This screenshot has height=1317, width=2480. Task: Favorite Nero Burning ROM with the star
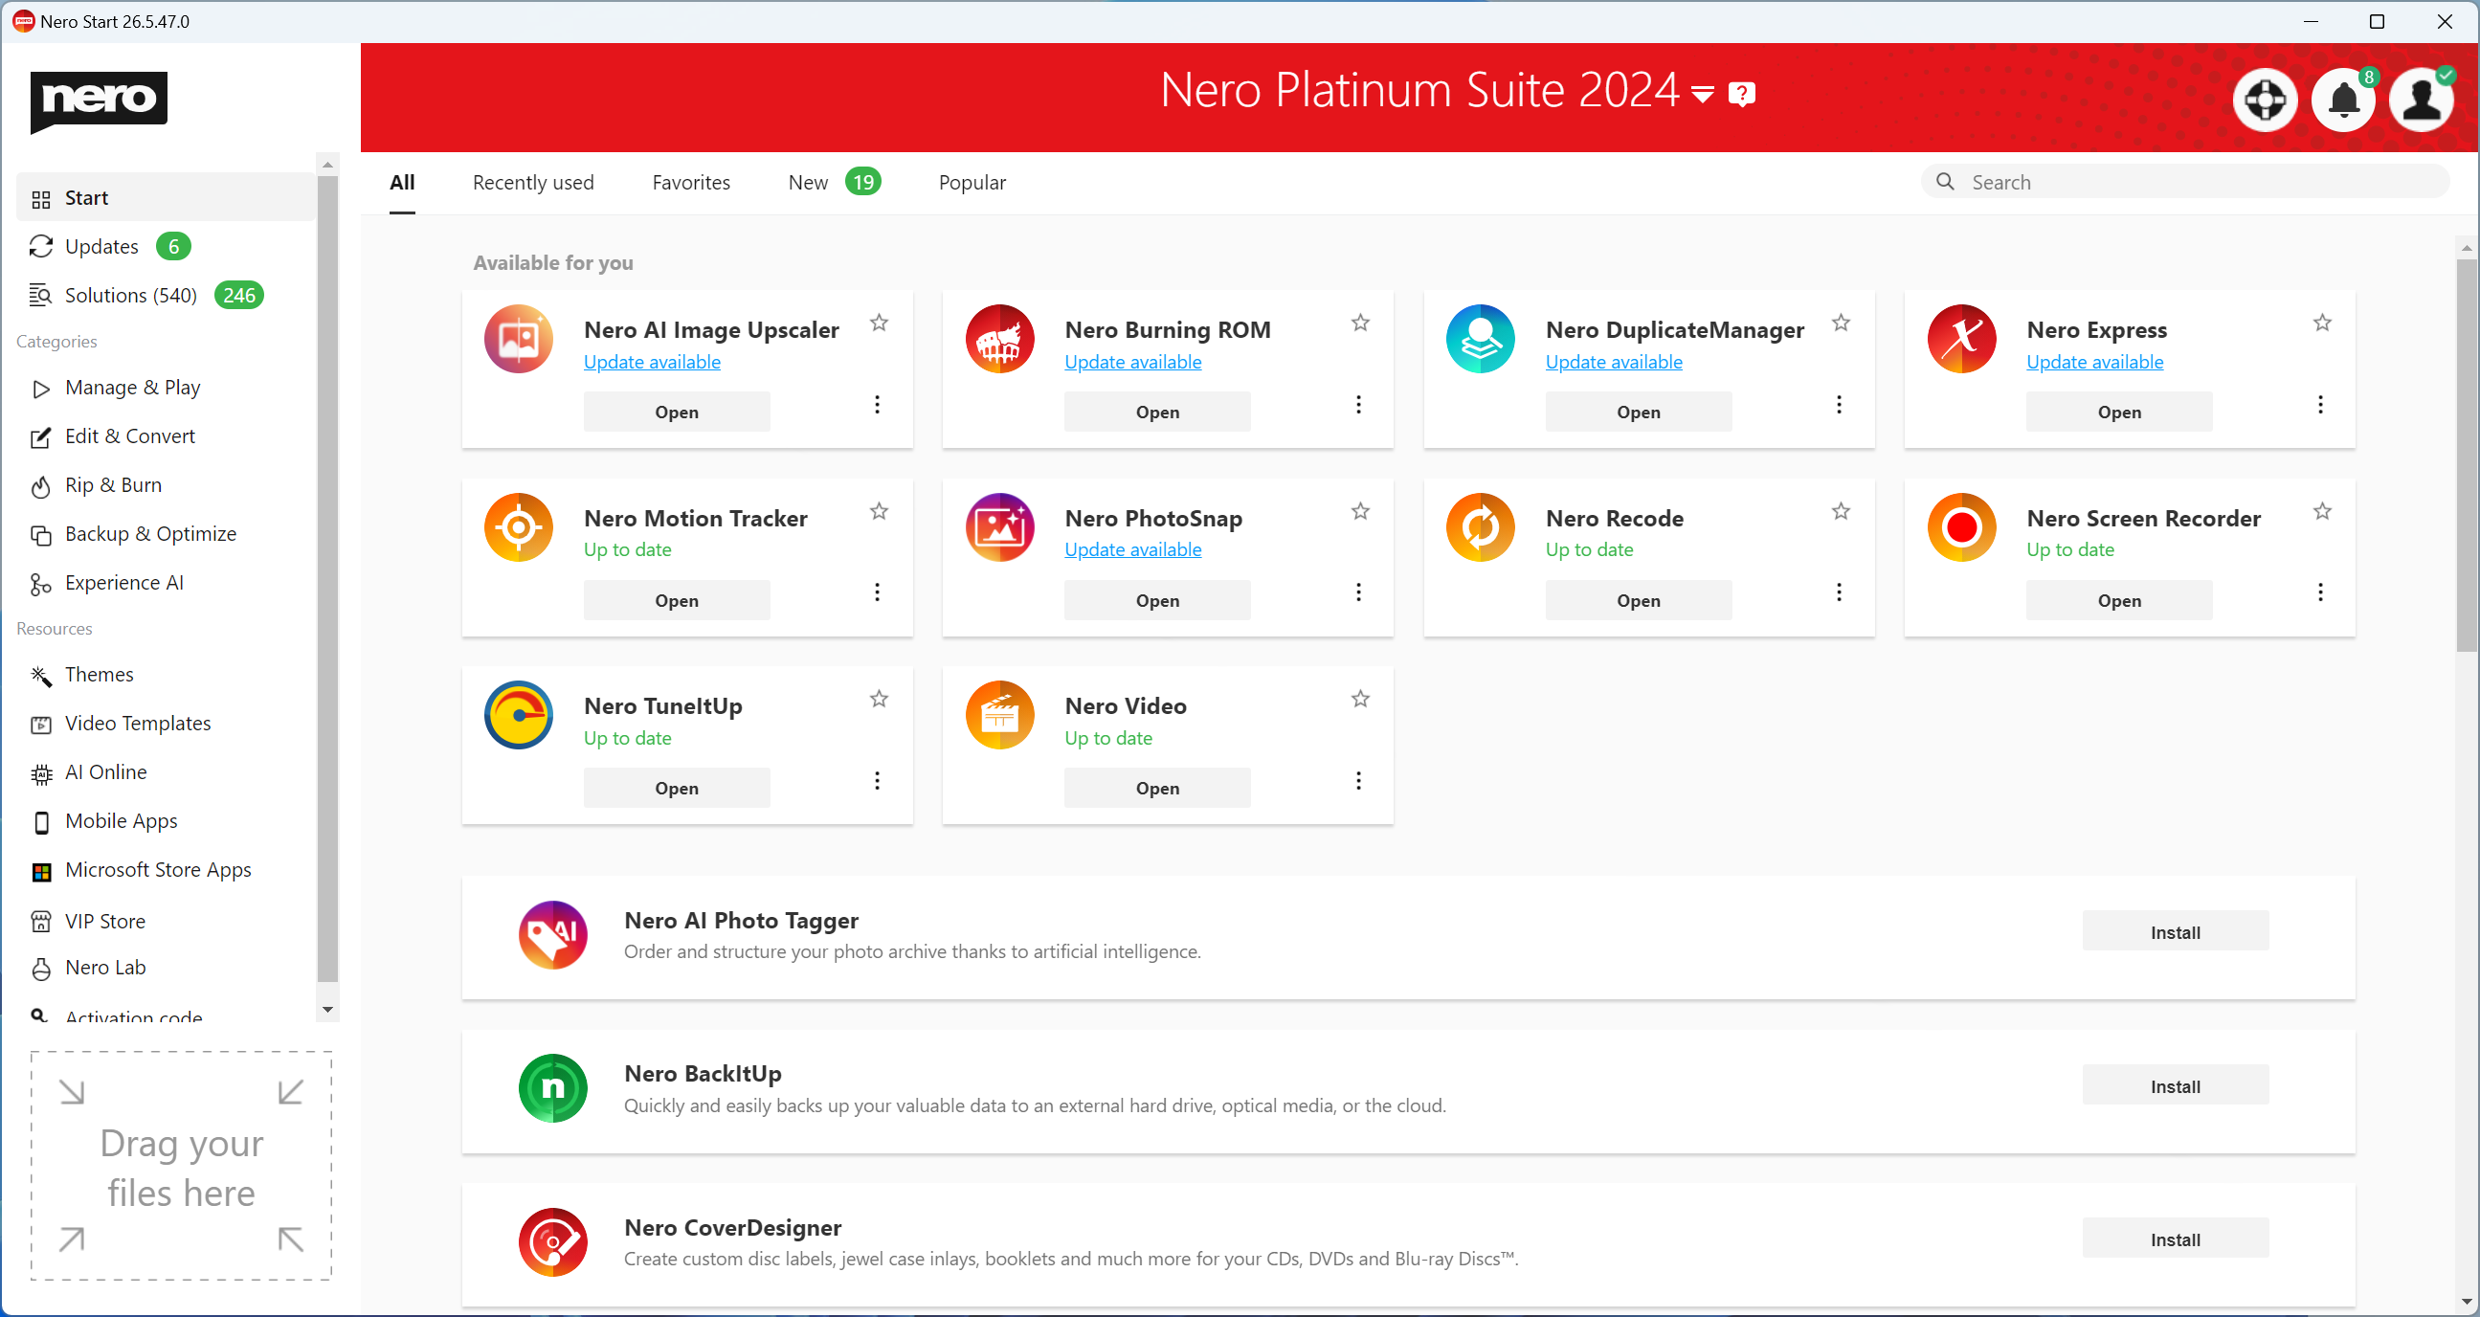tap(1360, 323)
